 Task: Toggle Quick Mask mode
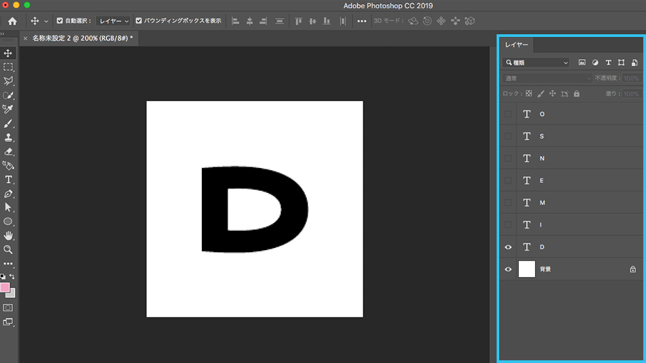pyautogui.click(x=8, y=307)
